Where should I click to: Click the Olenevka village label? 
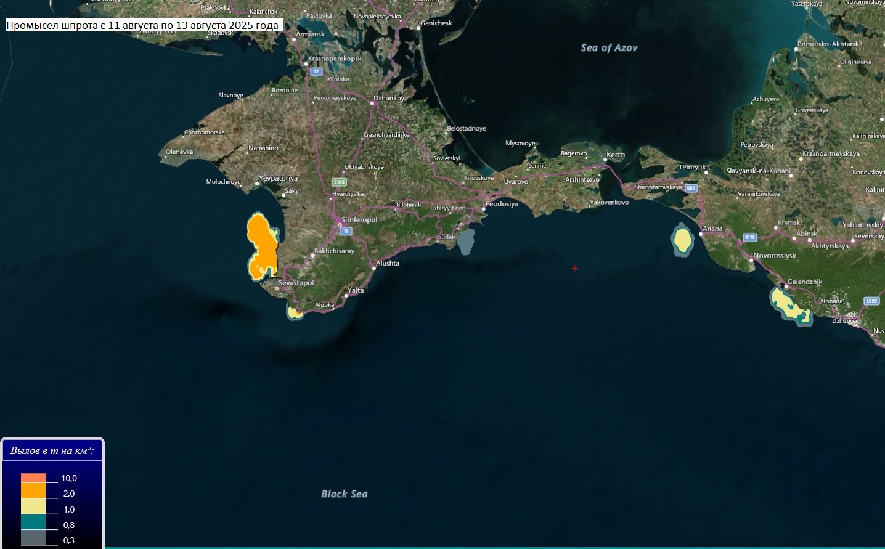(179, 152)
